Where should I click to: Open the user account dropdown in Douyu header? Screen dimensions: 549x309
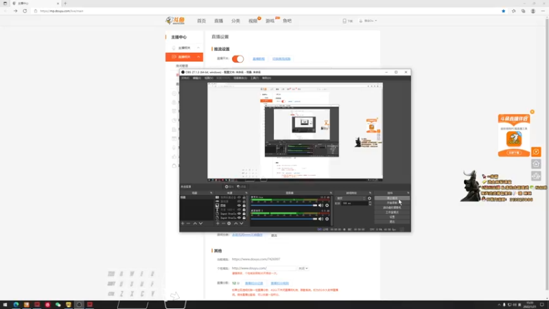tap(368, 21)
